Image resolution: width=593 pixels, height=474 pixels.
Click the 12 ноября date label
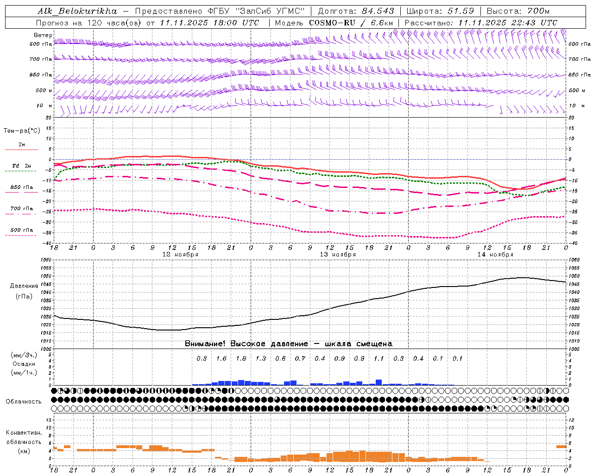(x=180, y=255)
